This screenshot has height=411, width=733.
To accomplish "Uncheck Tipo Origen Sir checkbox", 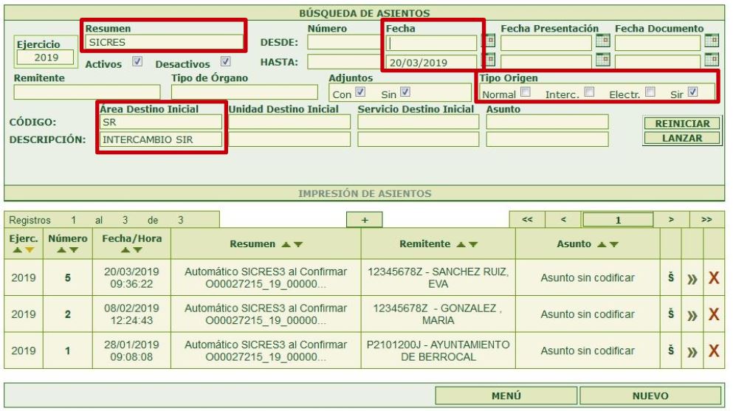I will 693,92.
